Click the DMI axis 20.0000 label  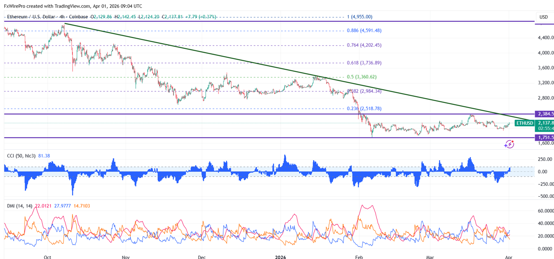tap(545, 236)
